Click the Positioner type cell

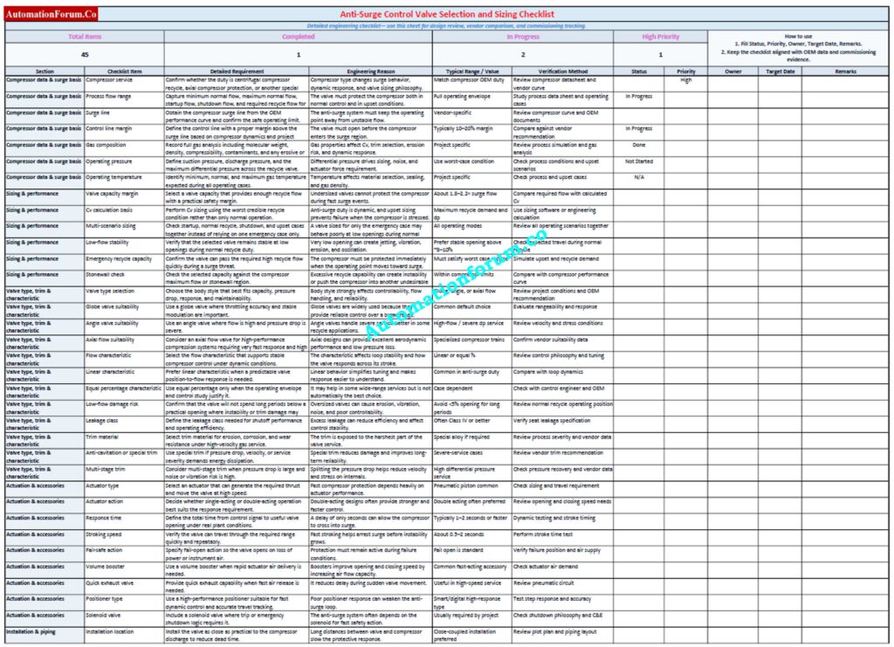point(124,602)
